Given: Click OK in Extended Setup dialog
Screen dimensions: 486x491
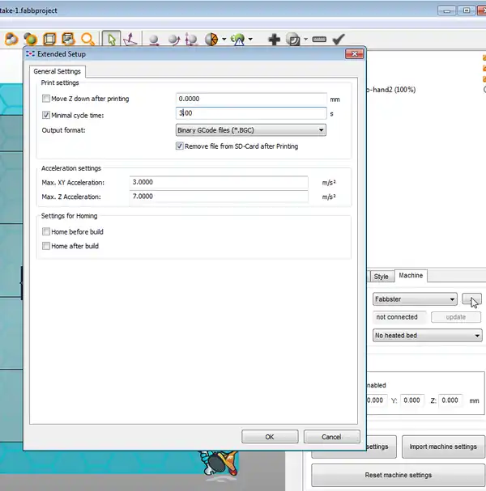Looking at the screenshot, I should (270, 437).
